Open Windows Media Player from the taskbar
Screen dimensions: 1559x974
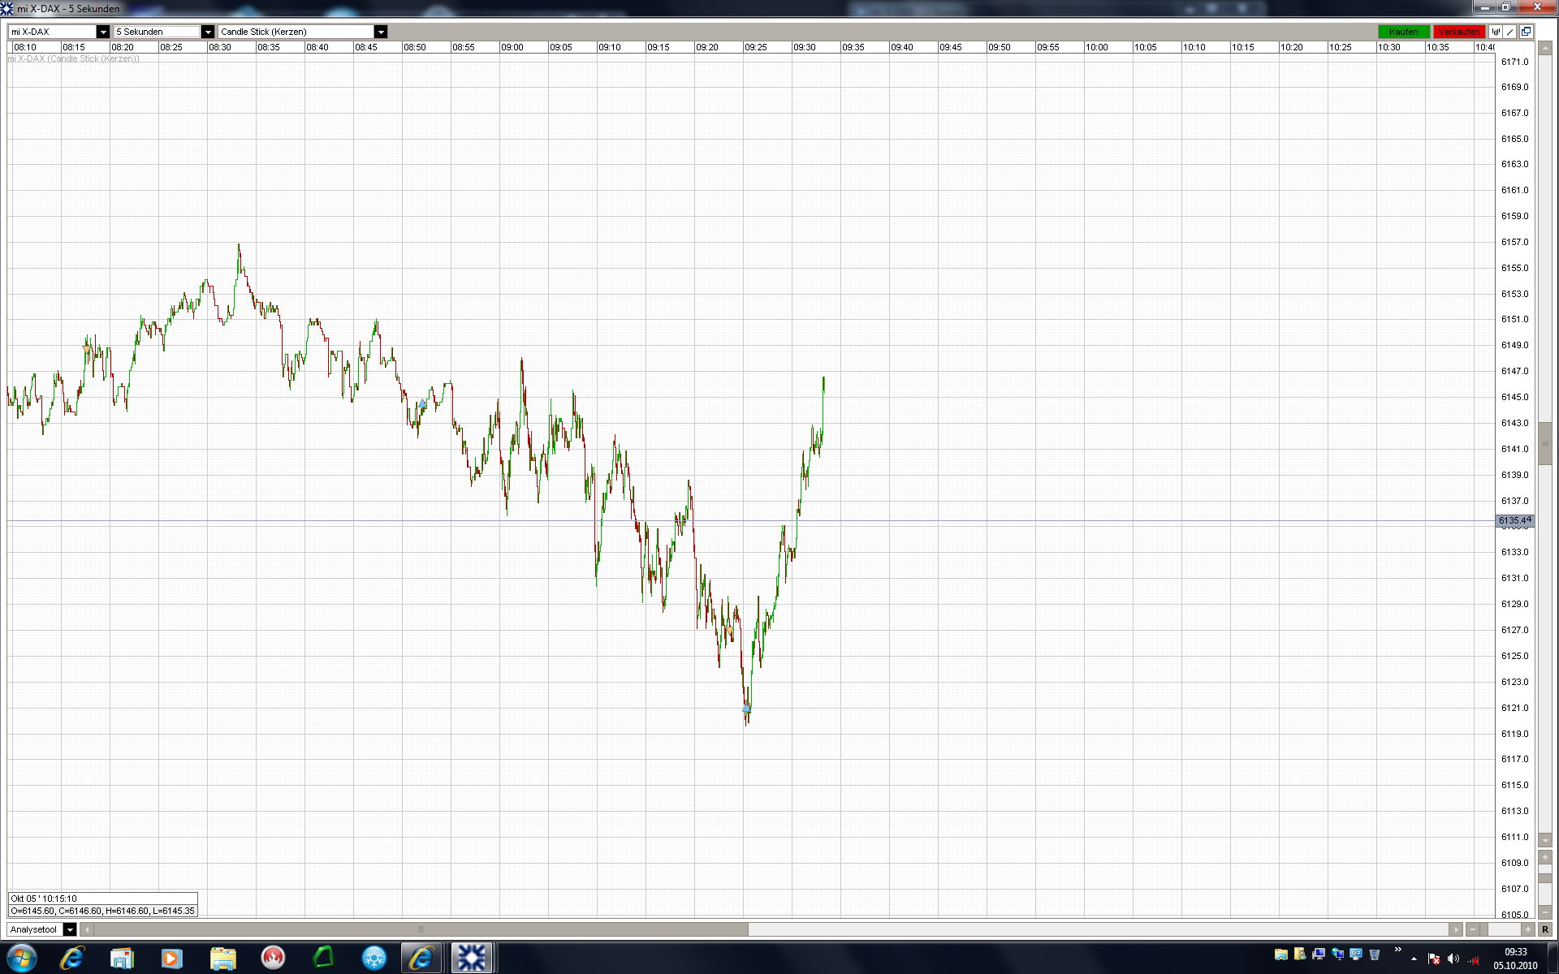[x=171, y=959]
